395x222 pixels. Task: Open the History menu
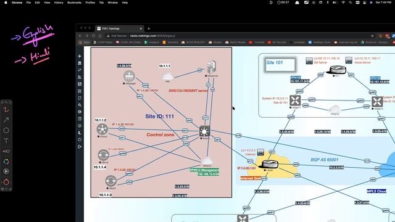pyautogui.click(x=59, y=2)
